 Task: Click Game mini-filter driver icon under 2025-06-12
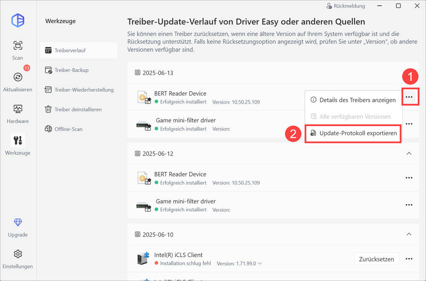[x=144, y=206]
